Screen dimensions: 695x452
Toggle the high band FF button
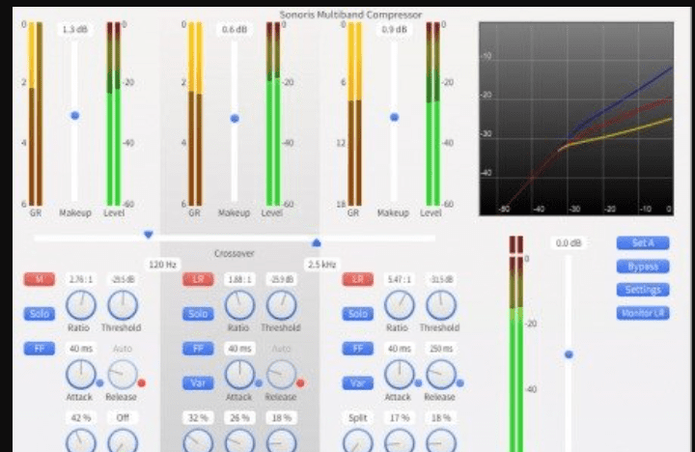358,349
